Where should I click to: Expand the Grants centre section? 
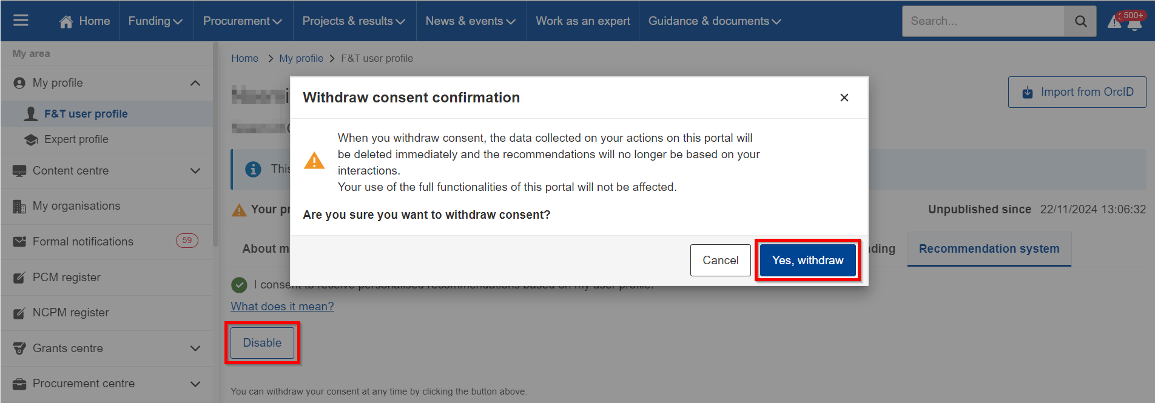click(x=195, y=348)
